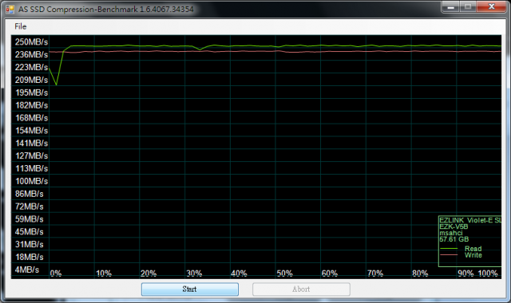Screen dimensions: 511x303
Task: Click the 80% compression axis label
Action: click(x=420, y=273)
